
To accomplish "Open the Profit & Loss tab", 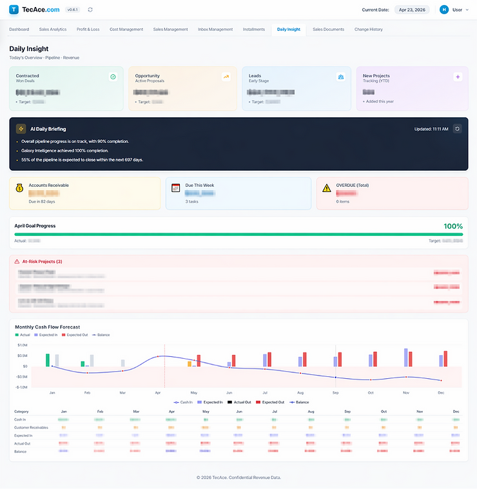I will tap(88, 30).
